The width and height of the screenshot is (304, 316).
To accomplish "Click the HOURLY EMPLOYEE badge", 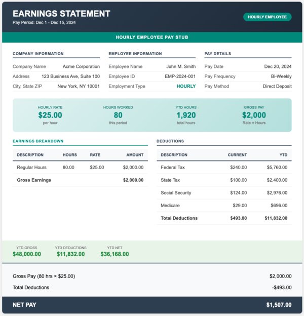I will pyautogui.click(x=268, y=17).
